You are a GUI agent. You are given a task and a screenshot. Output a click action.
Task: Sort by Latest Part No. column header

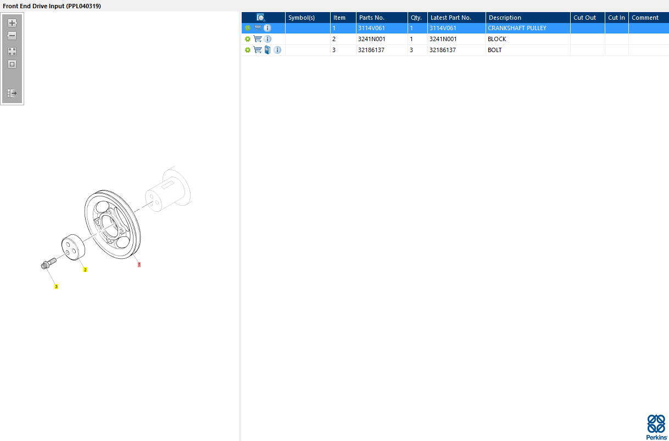click(456, 18)
